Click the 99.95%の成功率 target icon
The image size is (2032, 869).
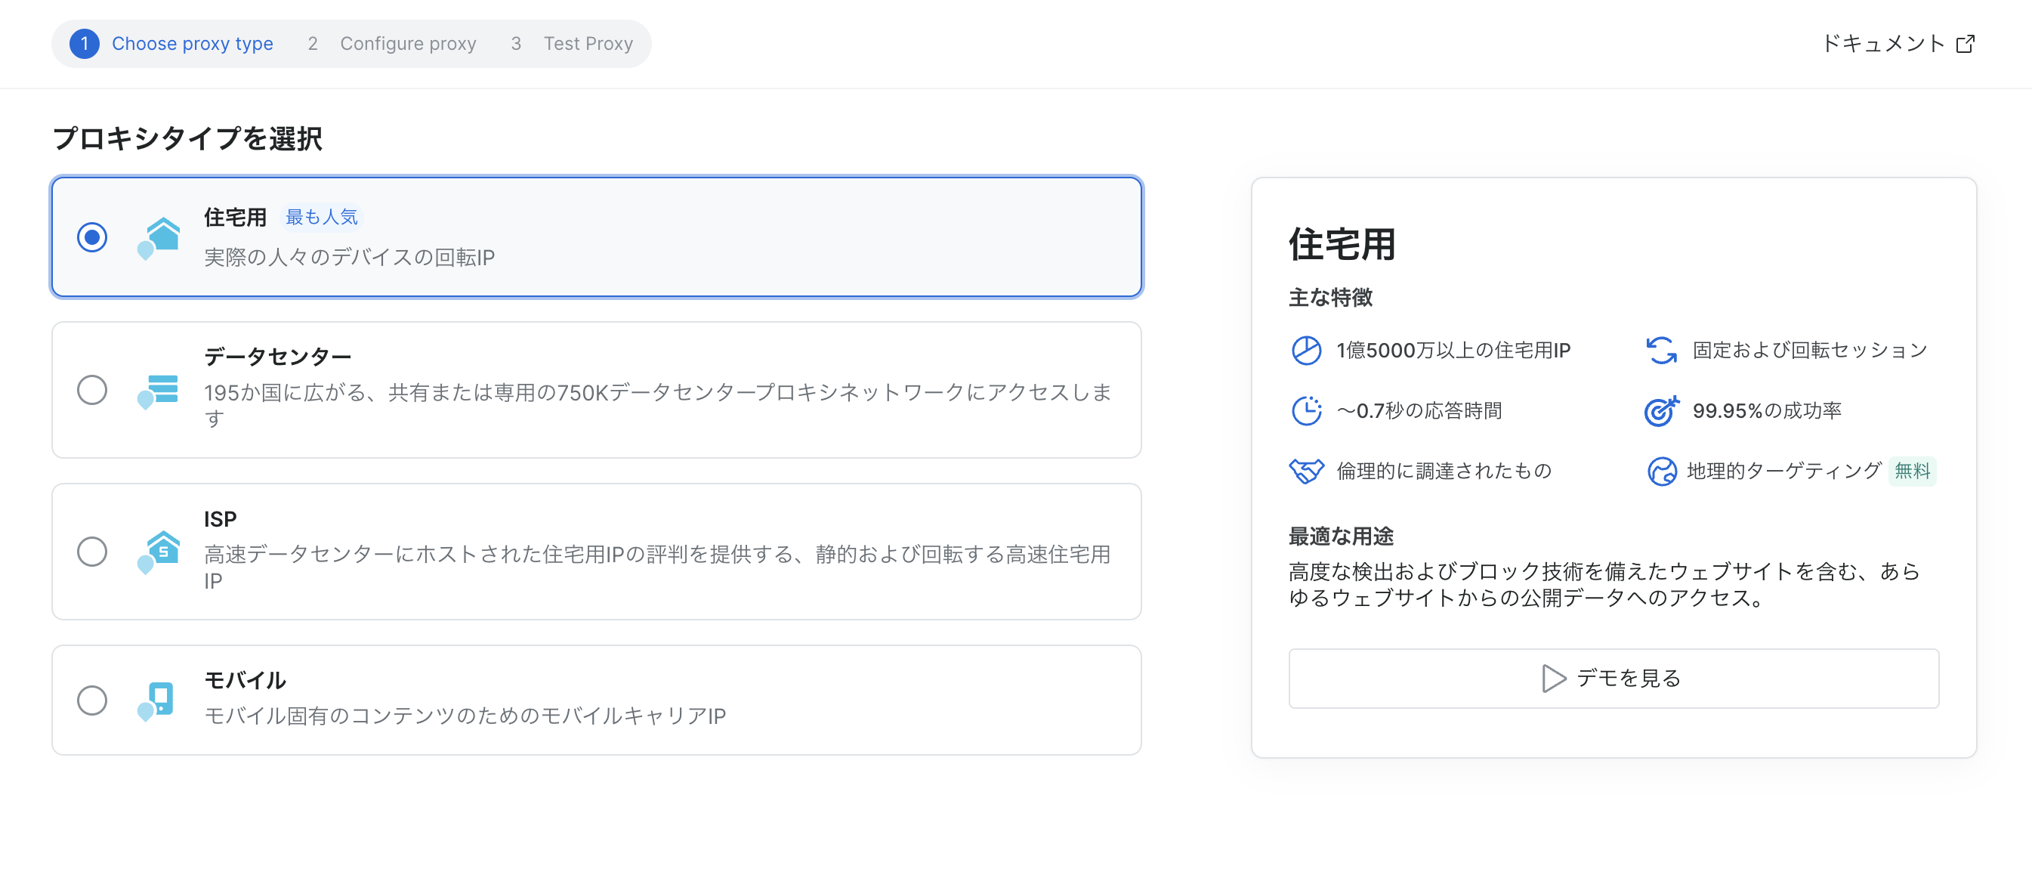1663,410
